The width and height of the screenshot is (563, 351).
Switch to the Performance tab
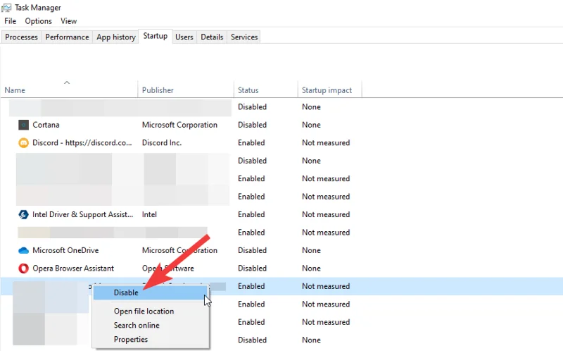pyautogui.click(x=67, y=37)
